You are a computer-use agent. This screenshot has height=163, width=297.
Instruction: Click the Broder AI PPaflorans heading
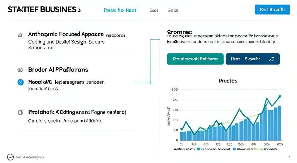[x=58, y=70]
